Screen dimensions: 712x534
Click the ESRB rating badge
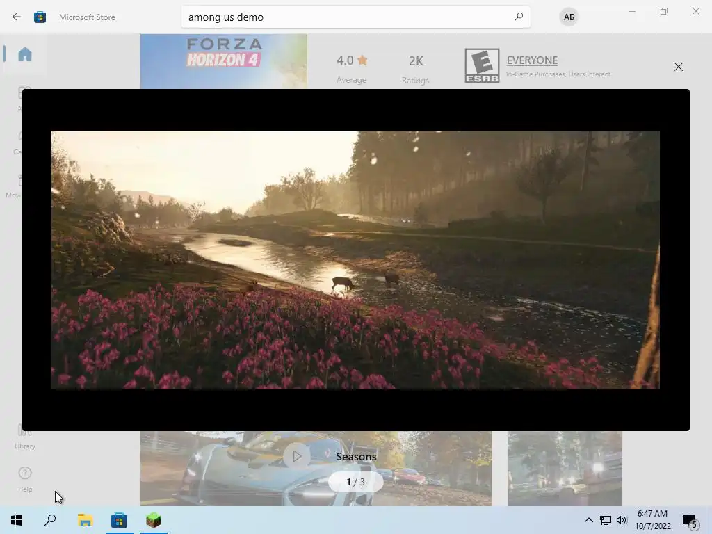482,65
